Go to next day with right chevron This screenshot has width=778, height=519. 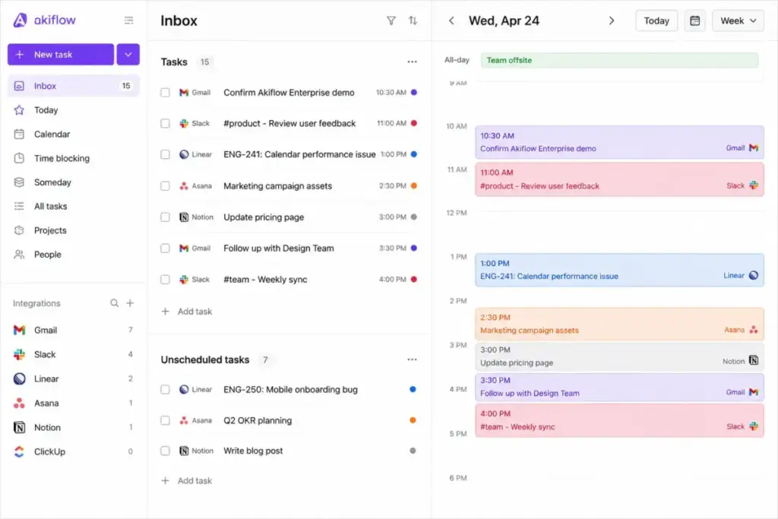(612, 21)
